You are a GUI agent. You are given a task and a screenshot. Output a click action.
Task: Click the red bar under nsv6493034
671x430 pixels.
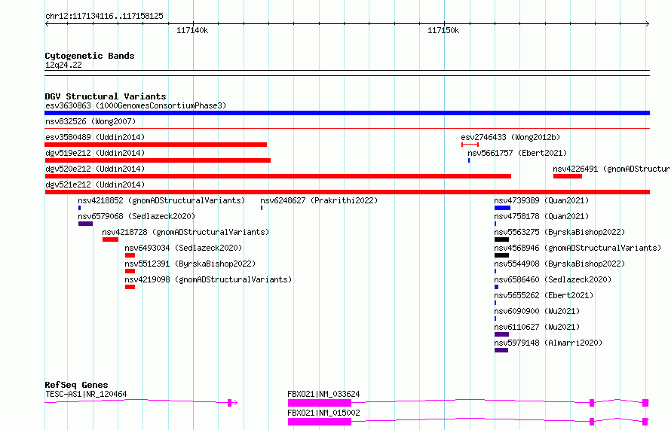point(130,255)
